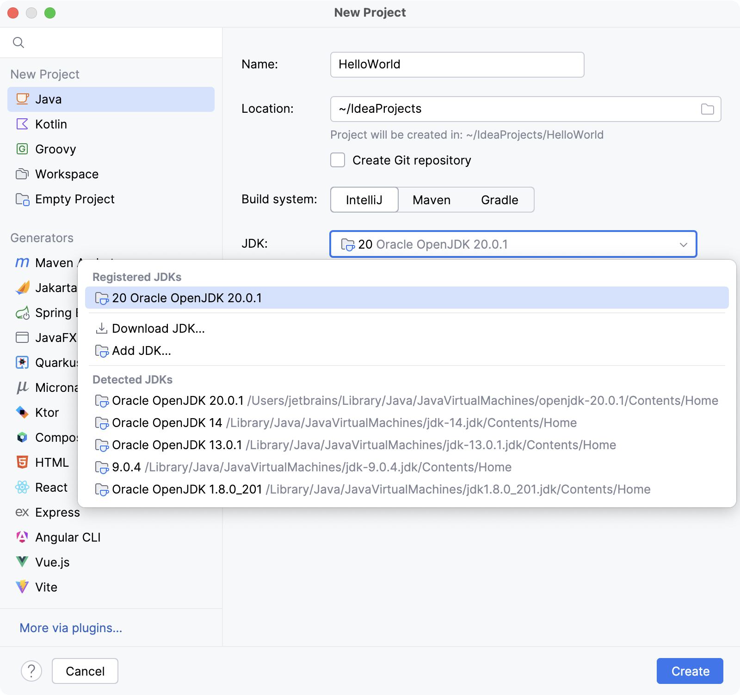Enable the Create Git repository checkbox
This screenshot has width=740, height=695.
coord(338,160)
